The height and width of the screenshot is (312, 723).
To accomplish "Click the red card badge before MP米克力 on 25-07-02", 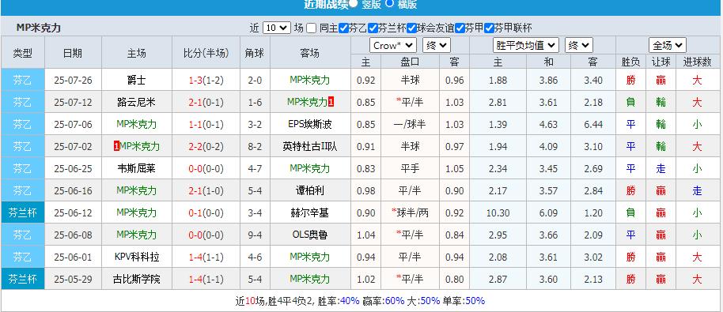I will click(116, 146).
